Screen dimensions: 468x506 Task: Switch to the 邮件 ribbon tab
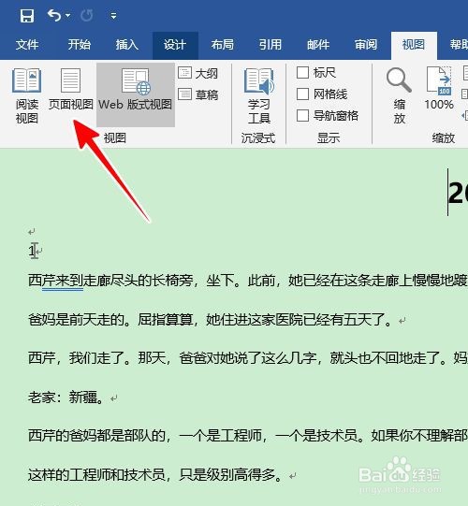click(318, 45)
